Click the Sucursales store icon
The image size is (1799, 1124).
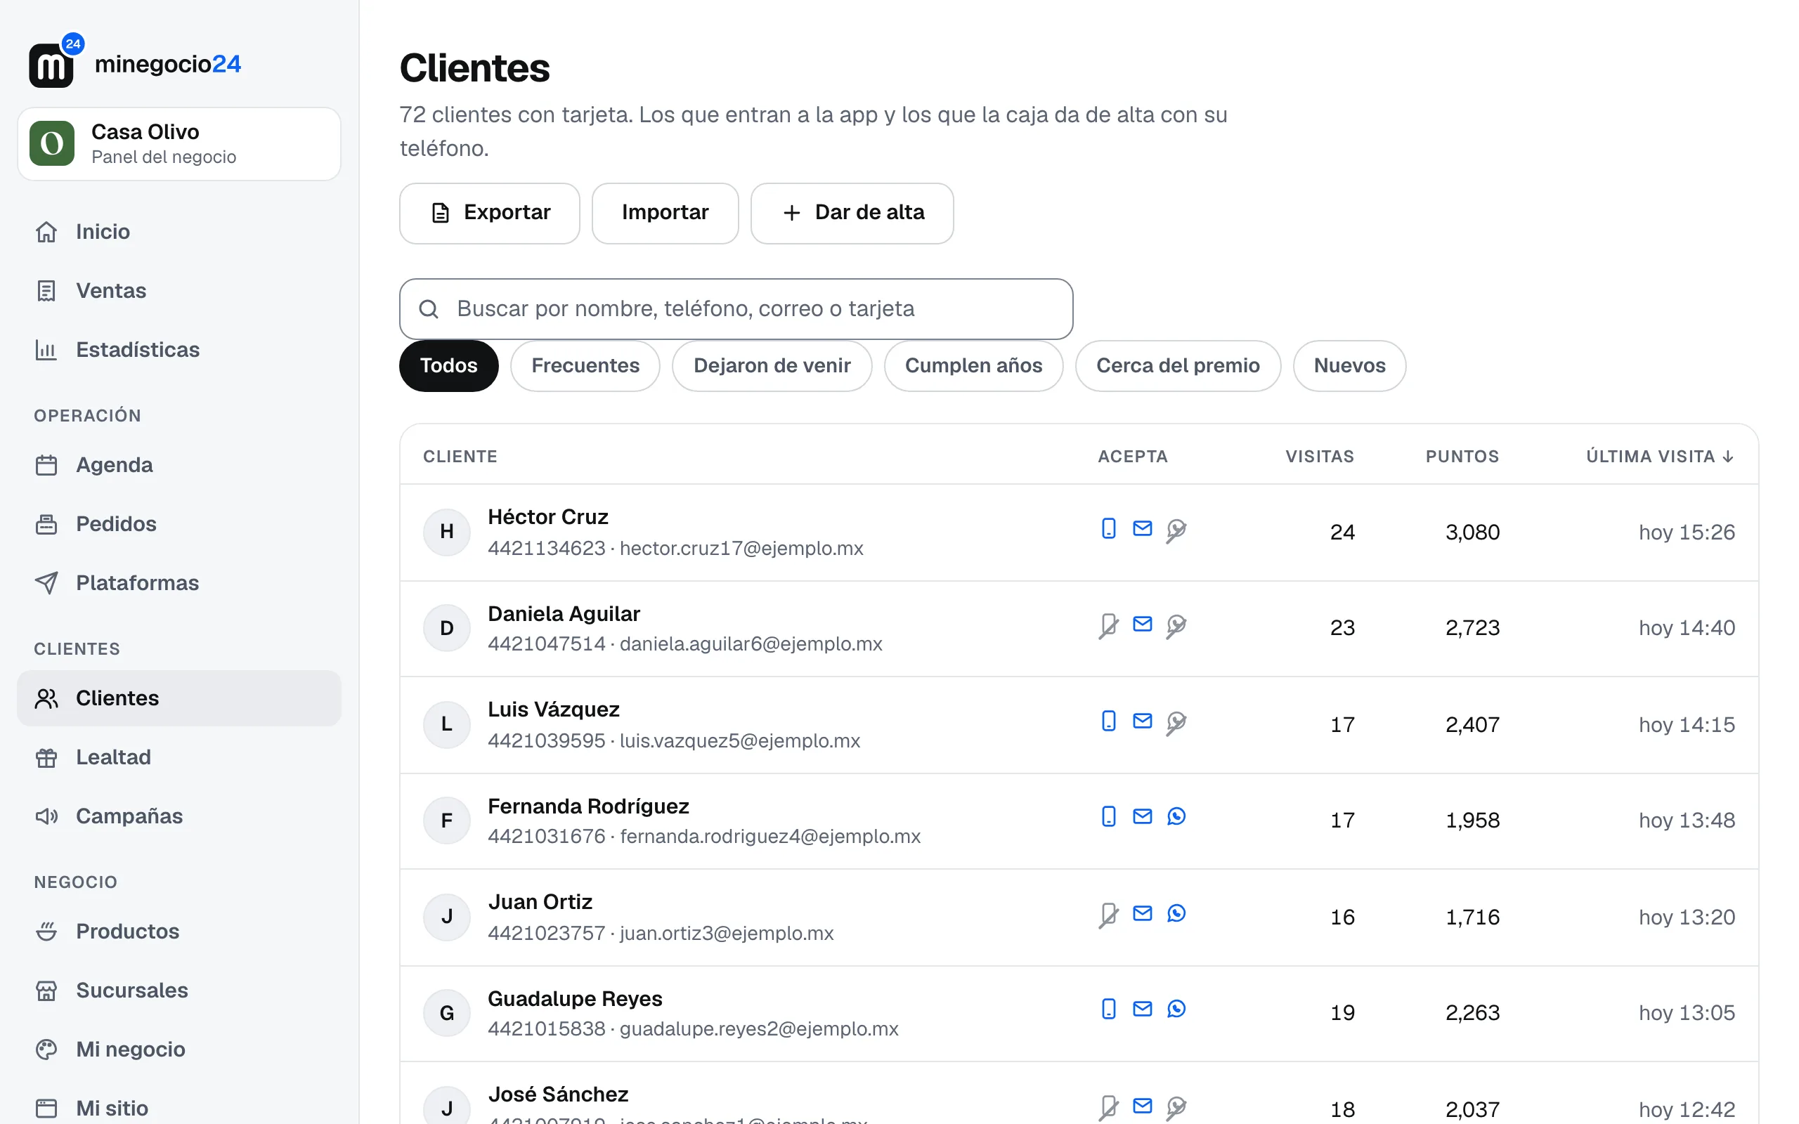click(46, 991)
